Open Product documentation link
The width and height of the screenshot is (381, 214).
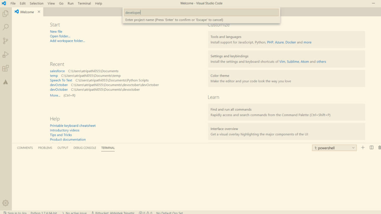click(68, 139)
